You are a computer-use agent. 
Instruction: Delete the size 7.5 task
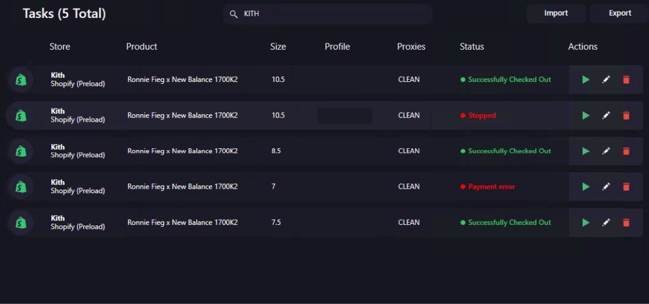click(x=627, y=223)
